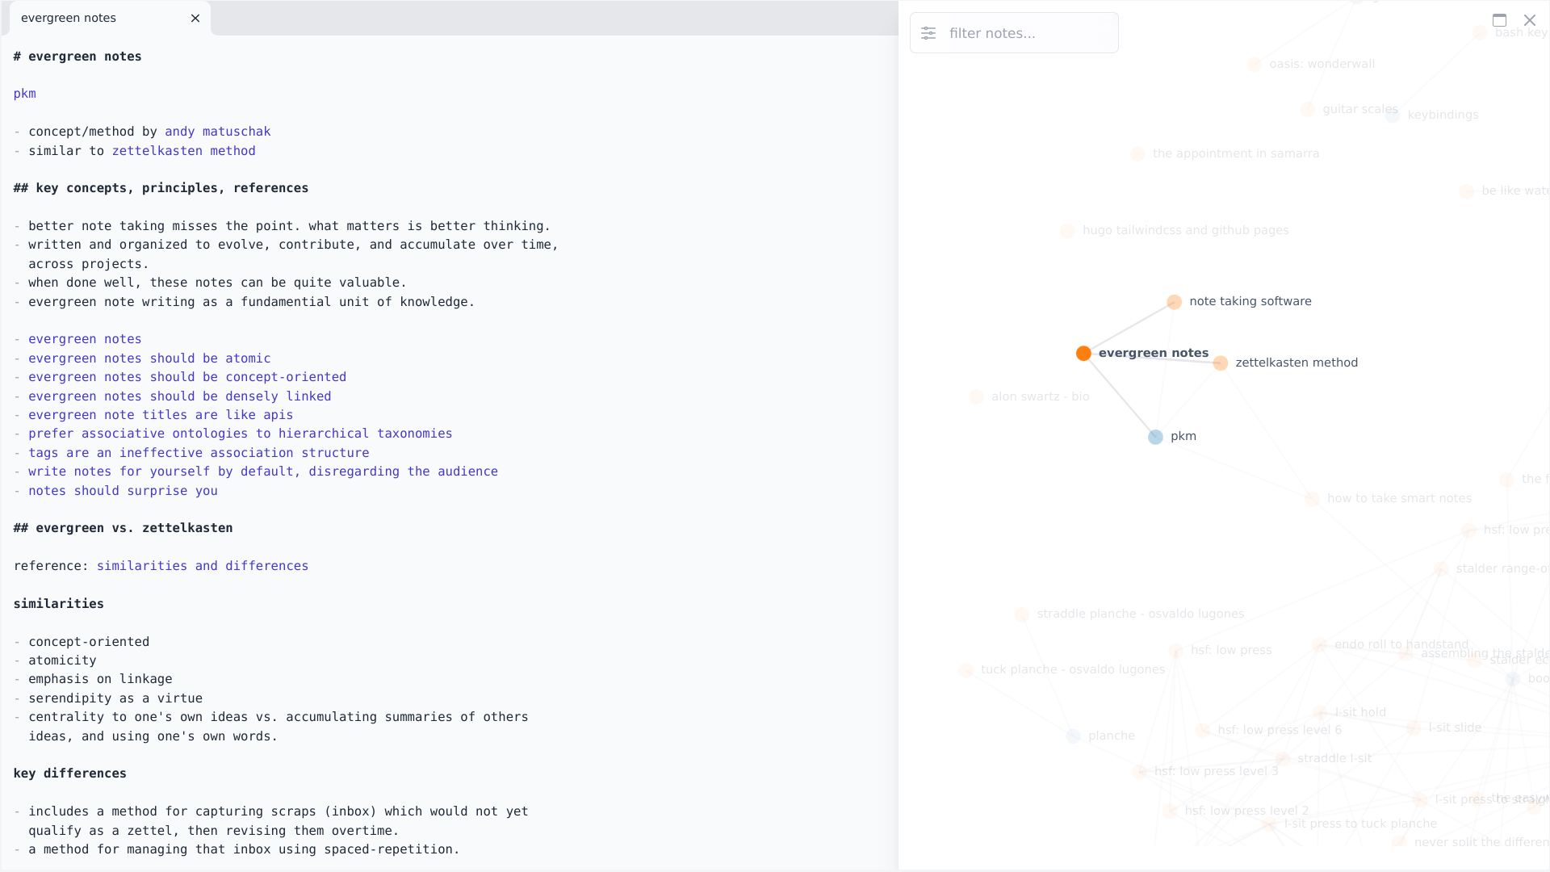Open evergreen notes should be atomic
The width and height of the screenshot is (1550, 872).
point(149,358)
